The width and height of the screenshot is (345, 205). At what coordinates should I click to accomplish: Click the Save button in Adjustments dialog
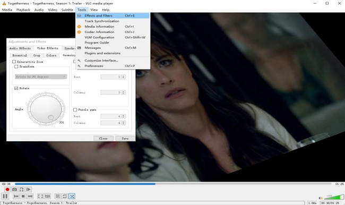125,138
